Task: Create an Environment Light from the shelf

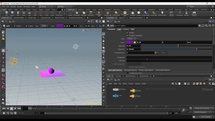Action: coord(125,13)
